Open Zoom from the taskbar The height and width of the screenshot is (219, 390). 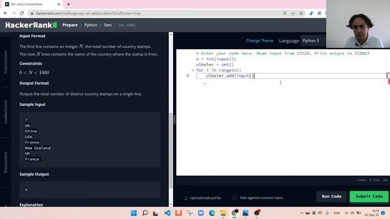pos(200,213)
